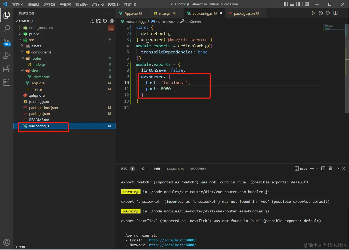Open file timeline history icon in editor toolbar
The image size is (349, 250).
(321, 13)
